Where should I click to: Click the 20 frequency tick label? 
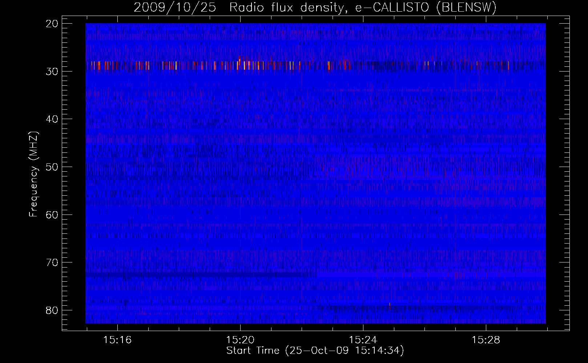coord(52,24)
